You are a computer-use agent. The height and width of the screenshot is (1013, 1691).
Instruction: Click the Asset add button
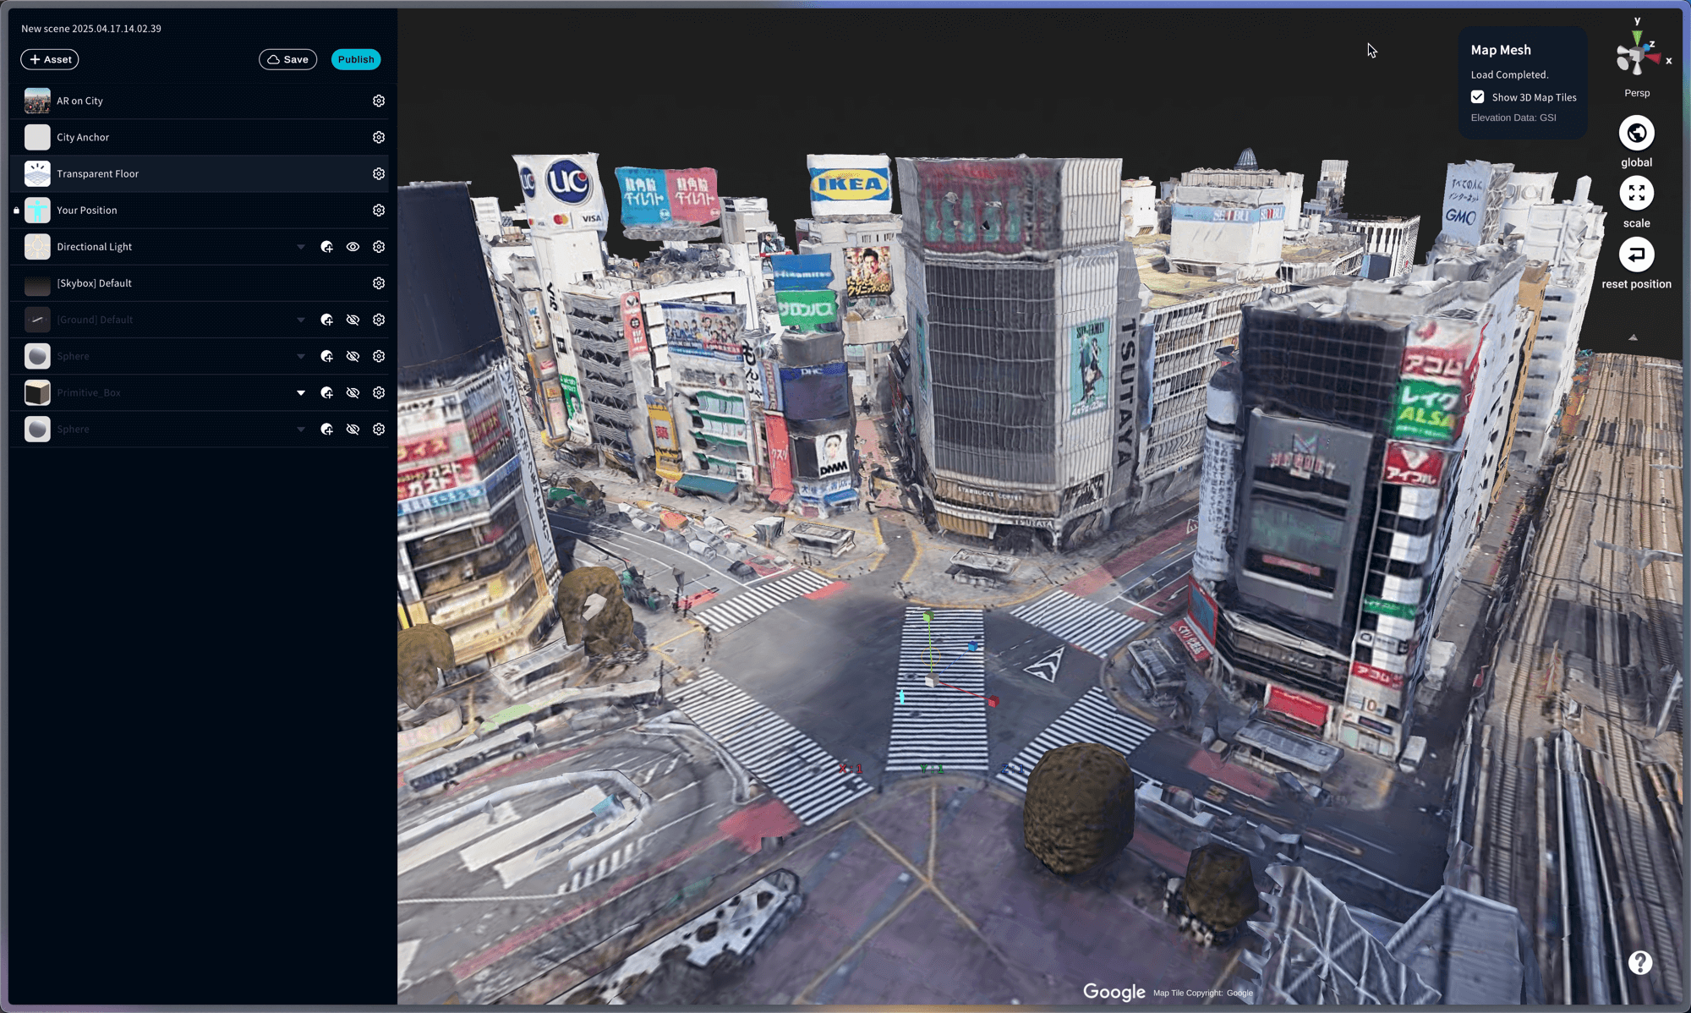click(49, 59)
